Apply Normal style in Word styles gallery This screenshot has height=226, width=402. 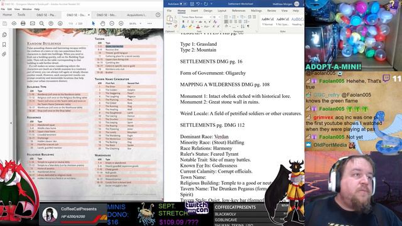(268, 21)
